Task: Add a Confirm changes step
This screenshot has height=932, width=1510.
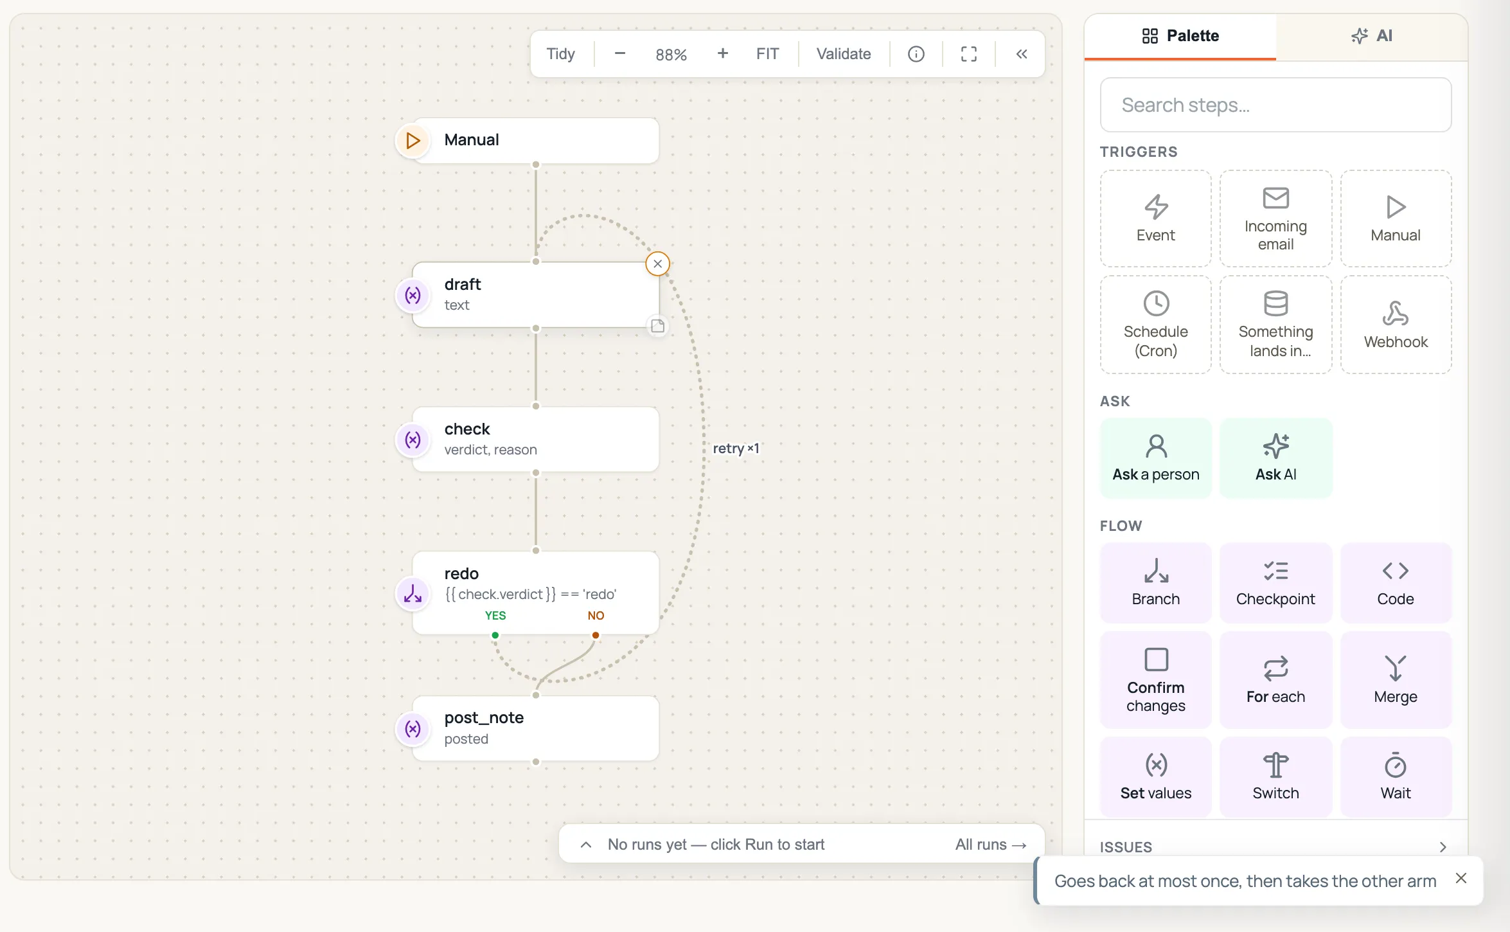Action: click(x=1155, y=679)
